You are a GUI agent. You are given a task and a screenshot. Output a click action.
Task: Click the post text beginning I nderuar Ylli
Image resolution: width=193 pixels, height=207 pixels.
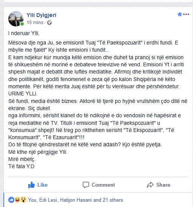click(24, 33)
